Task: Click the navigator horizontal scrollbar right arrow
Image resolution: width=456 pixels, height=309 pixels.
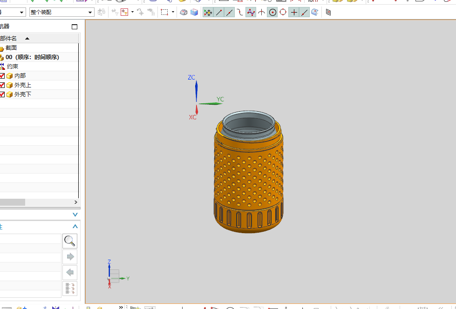Action: click(x=75, y=202)
